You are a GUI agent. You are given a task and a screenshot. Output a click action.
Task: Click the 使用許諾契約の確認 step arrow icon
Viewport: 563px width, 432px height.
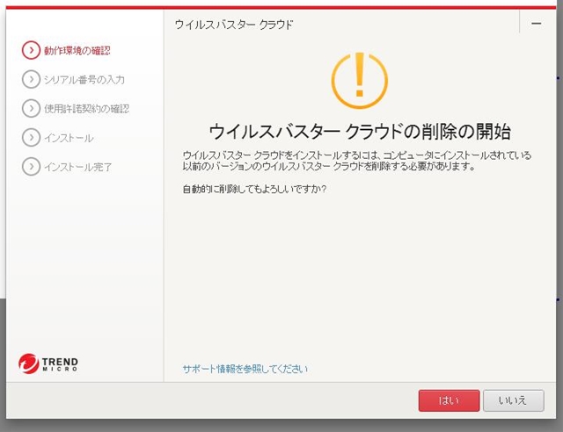pos(31,108)
